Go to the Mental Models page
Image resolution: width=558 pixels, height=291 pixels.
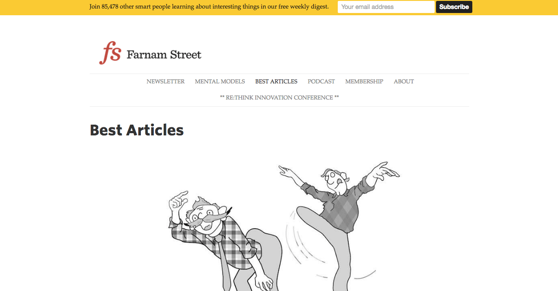coord(220,82)
